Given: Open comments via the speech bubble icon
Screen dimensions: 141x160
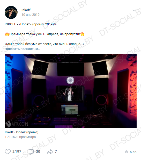Looking at the screenshot, I should point(31,152).
